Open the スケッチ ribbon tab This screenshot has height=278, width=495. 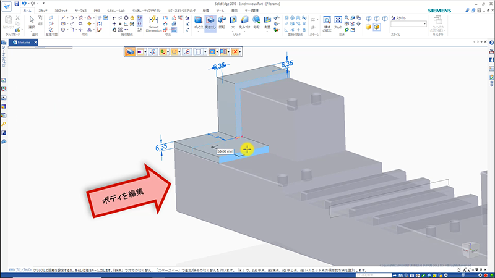pyautogui.click(x=43, y=11)
